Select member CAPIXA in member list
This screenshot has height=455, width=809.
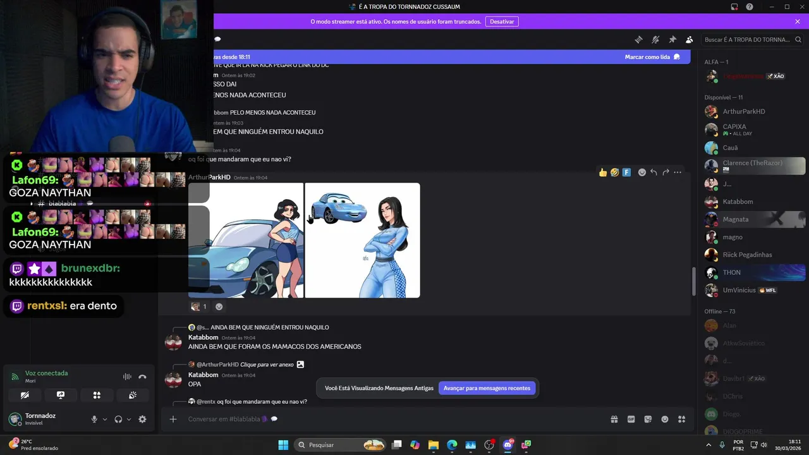pos(753,130)
